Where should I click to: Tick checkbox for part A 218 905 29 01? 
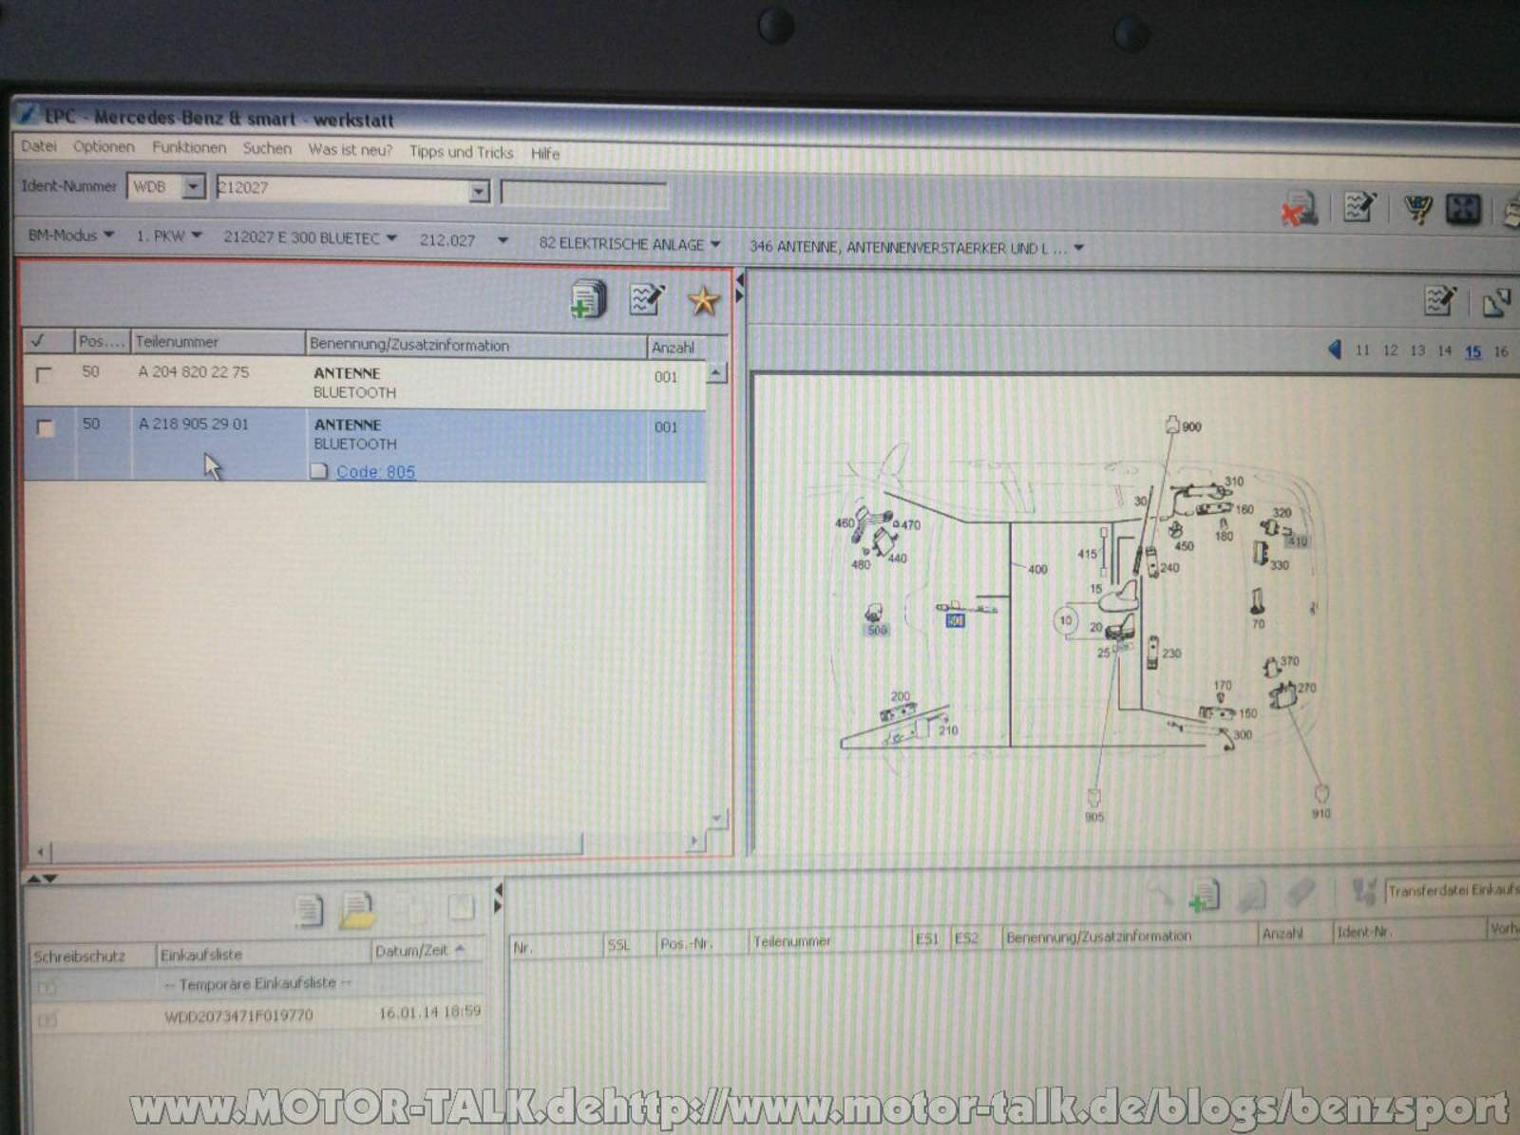[x=44, y=427]
